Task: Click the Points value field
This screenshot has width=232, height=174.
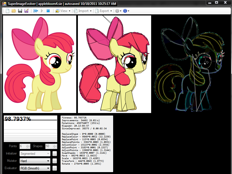Action: click(x=23, y=146)
